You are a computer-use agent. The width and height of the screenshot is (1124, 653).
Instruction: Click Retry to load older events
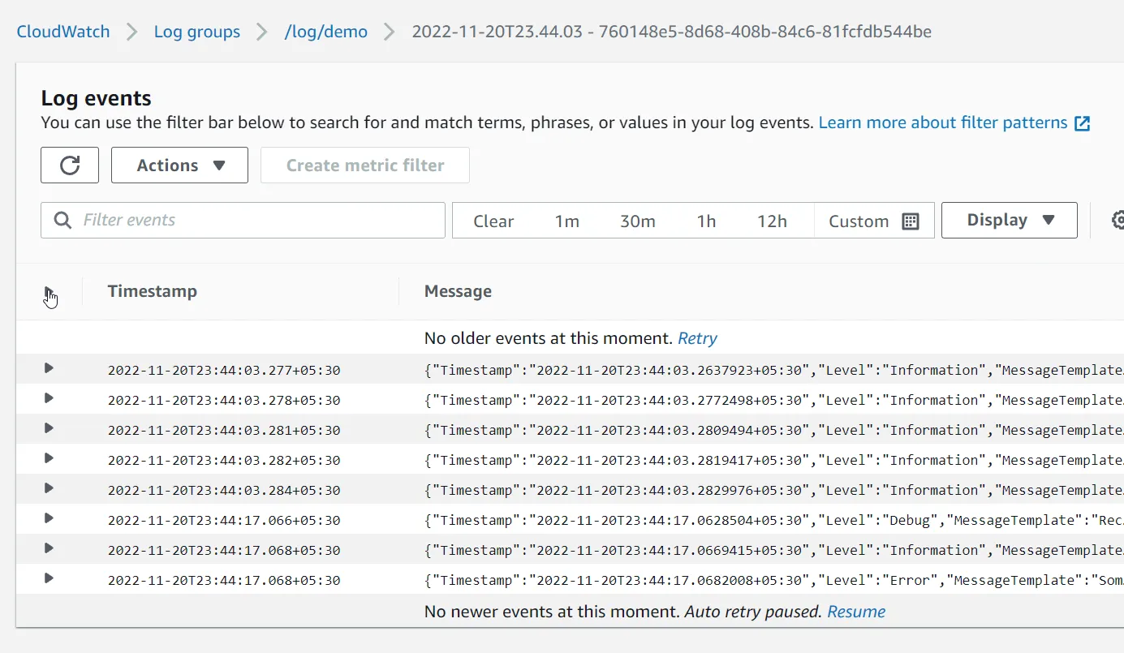[x=696, y=337]
